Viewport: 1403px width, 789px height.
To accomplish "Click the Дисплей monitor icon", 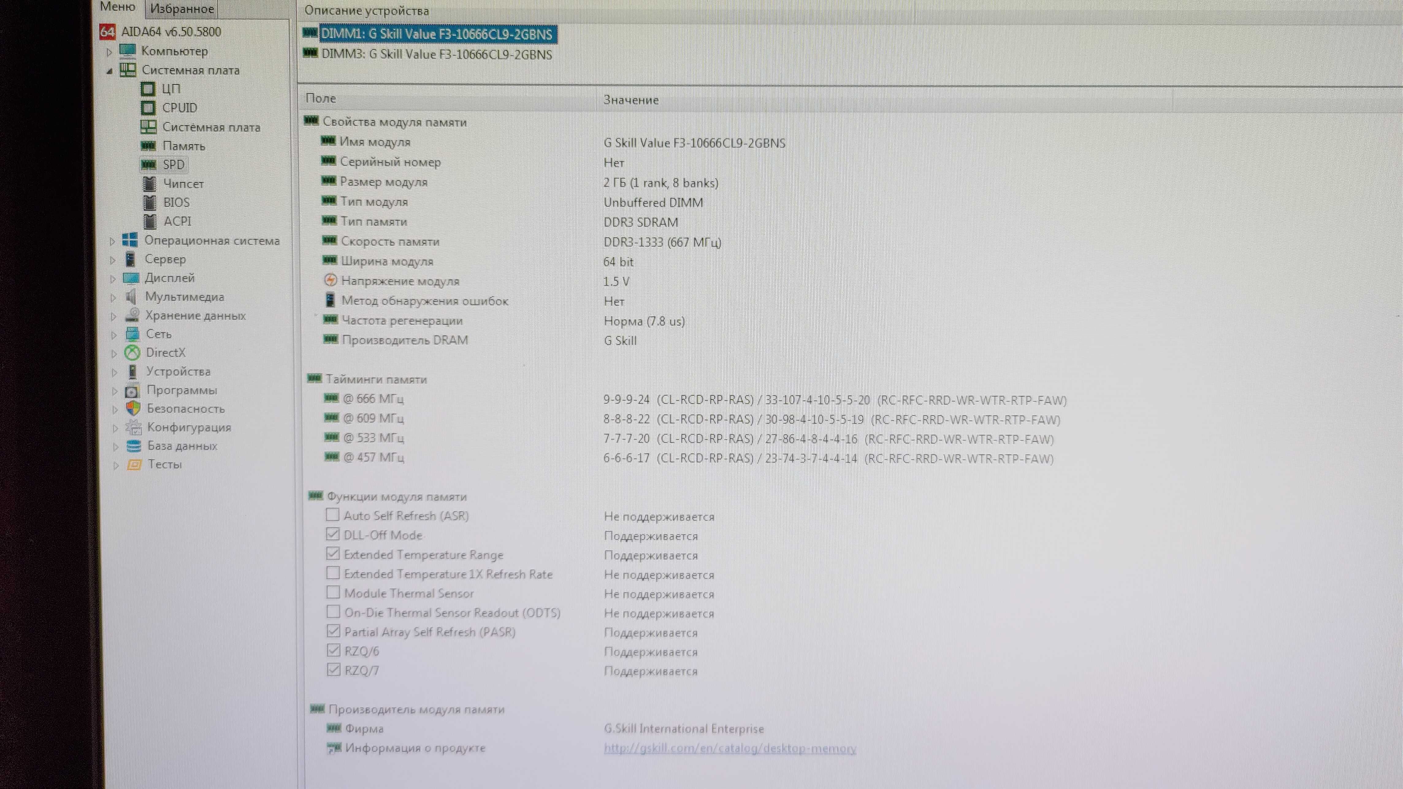I will pos(131,278).
